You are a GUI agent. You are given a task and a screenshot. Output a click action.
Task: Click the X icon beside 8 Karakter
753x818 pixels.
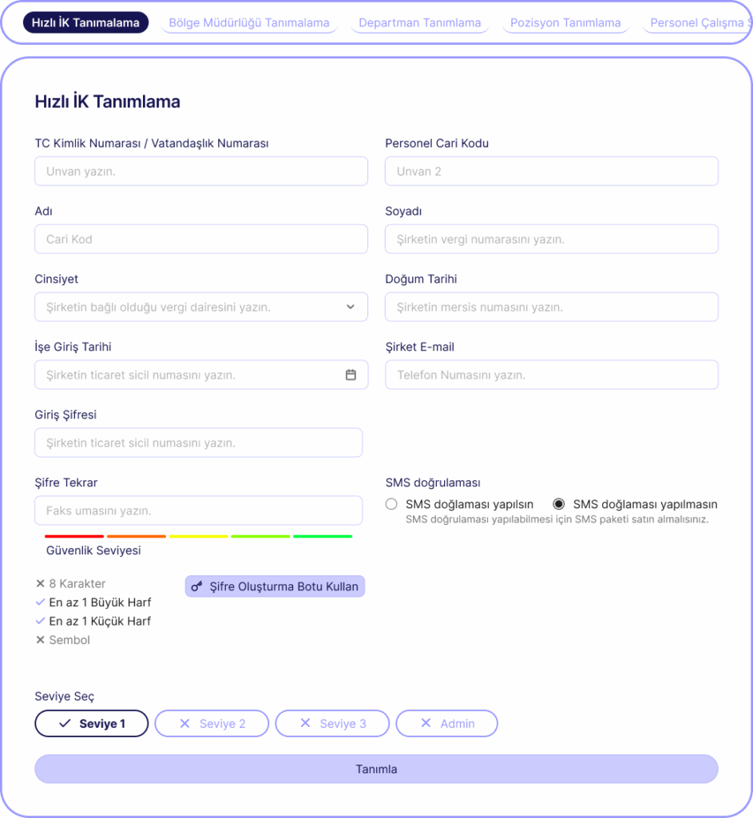(x=40, y=584)
